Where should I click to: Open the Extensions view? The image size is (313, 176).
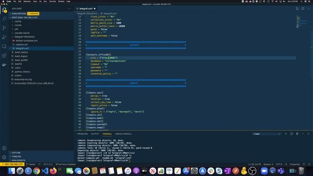pos(4,55)
